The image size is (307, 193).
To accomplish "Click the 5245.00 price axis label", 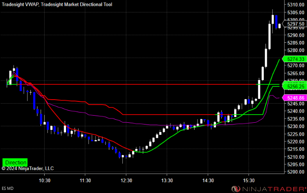I will pyautogui.click(x=296, y=104).
